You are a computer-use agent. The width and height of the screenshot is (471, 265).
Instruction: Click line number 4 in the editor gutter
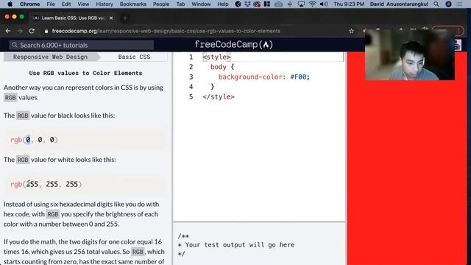click(191, 87)
